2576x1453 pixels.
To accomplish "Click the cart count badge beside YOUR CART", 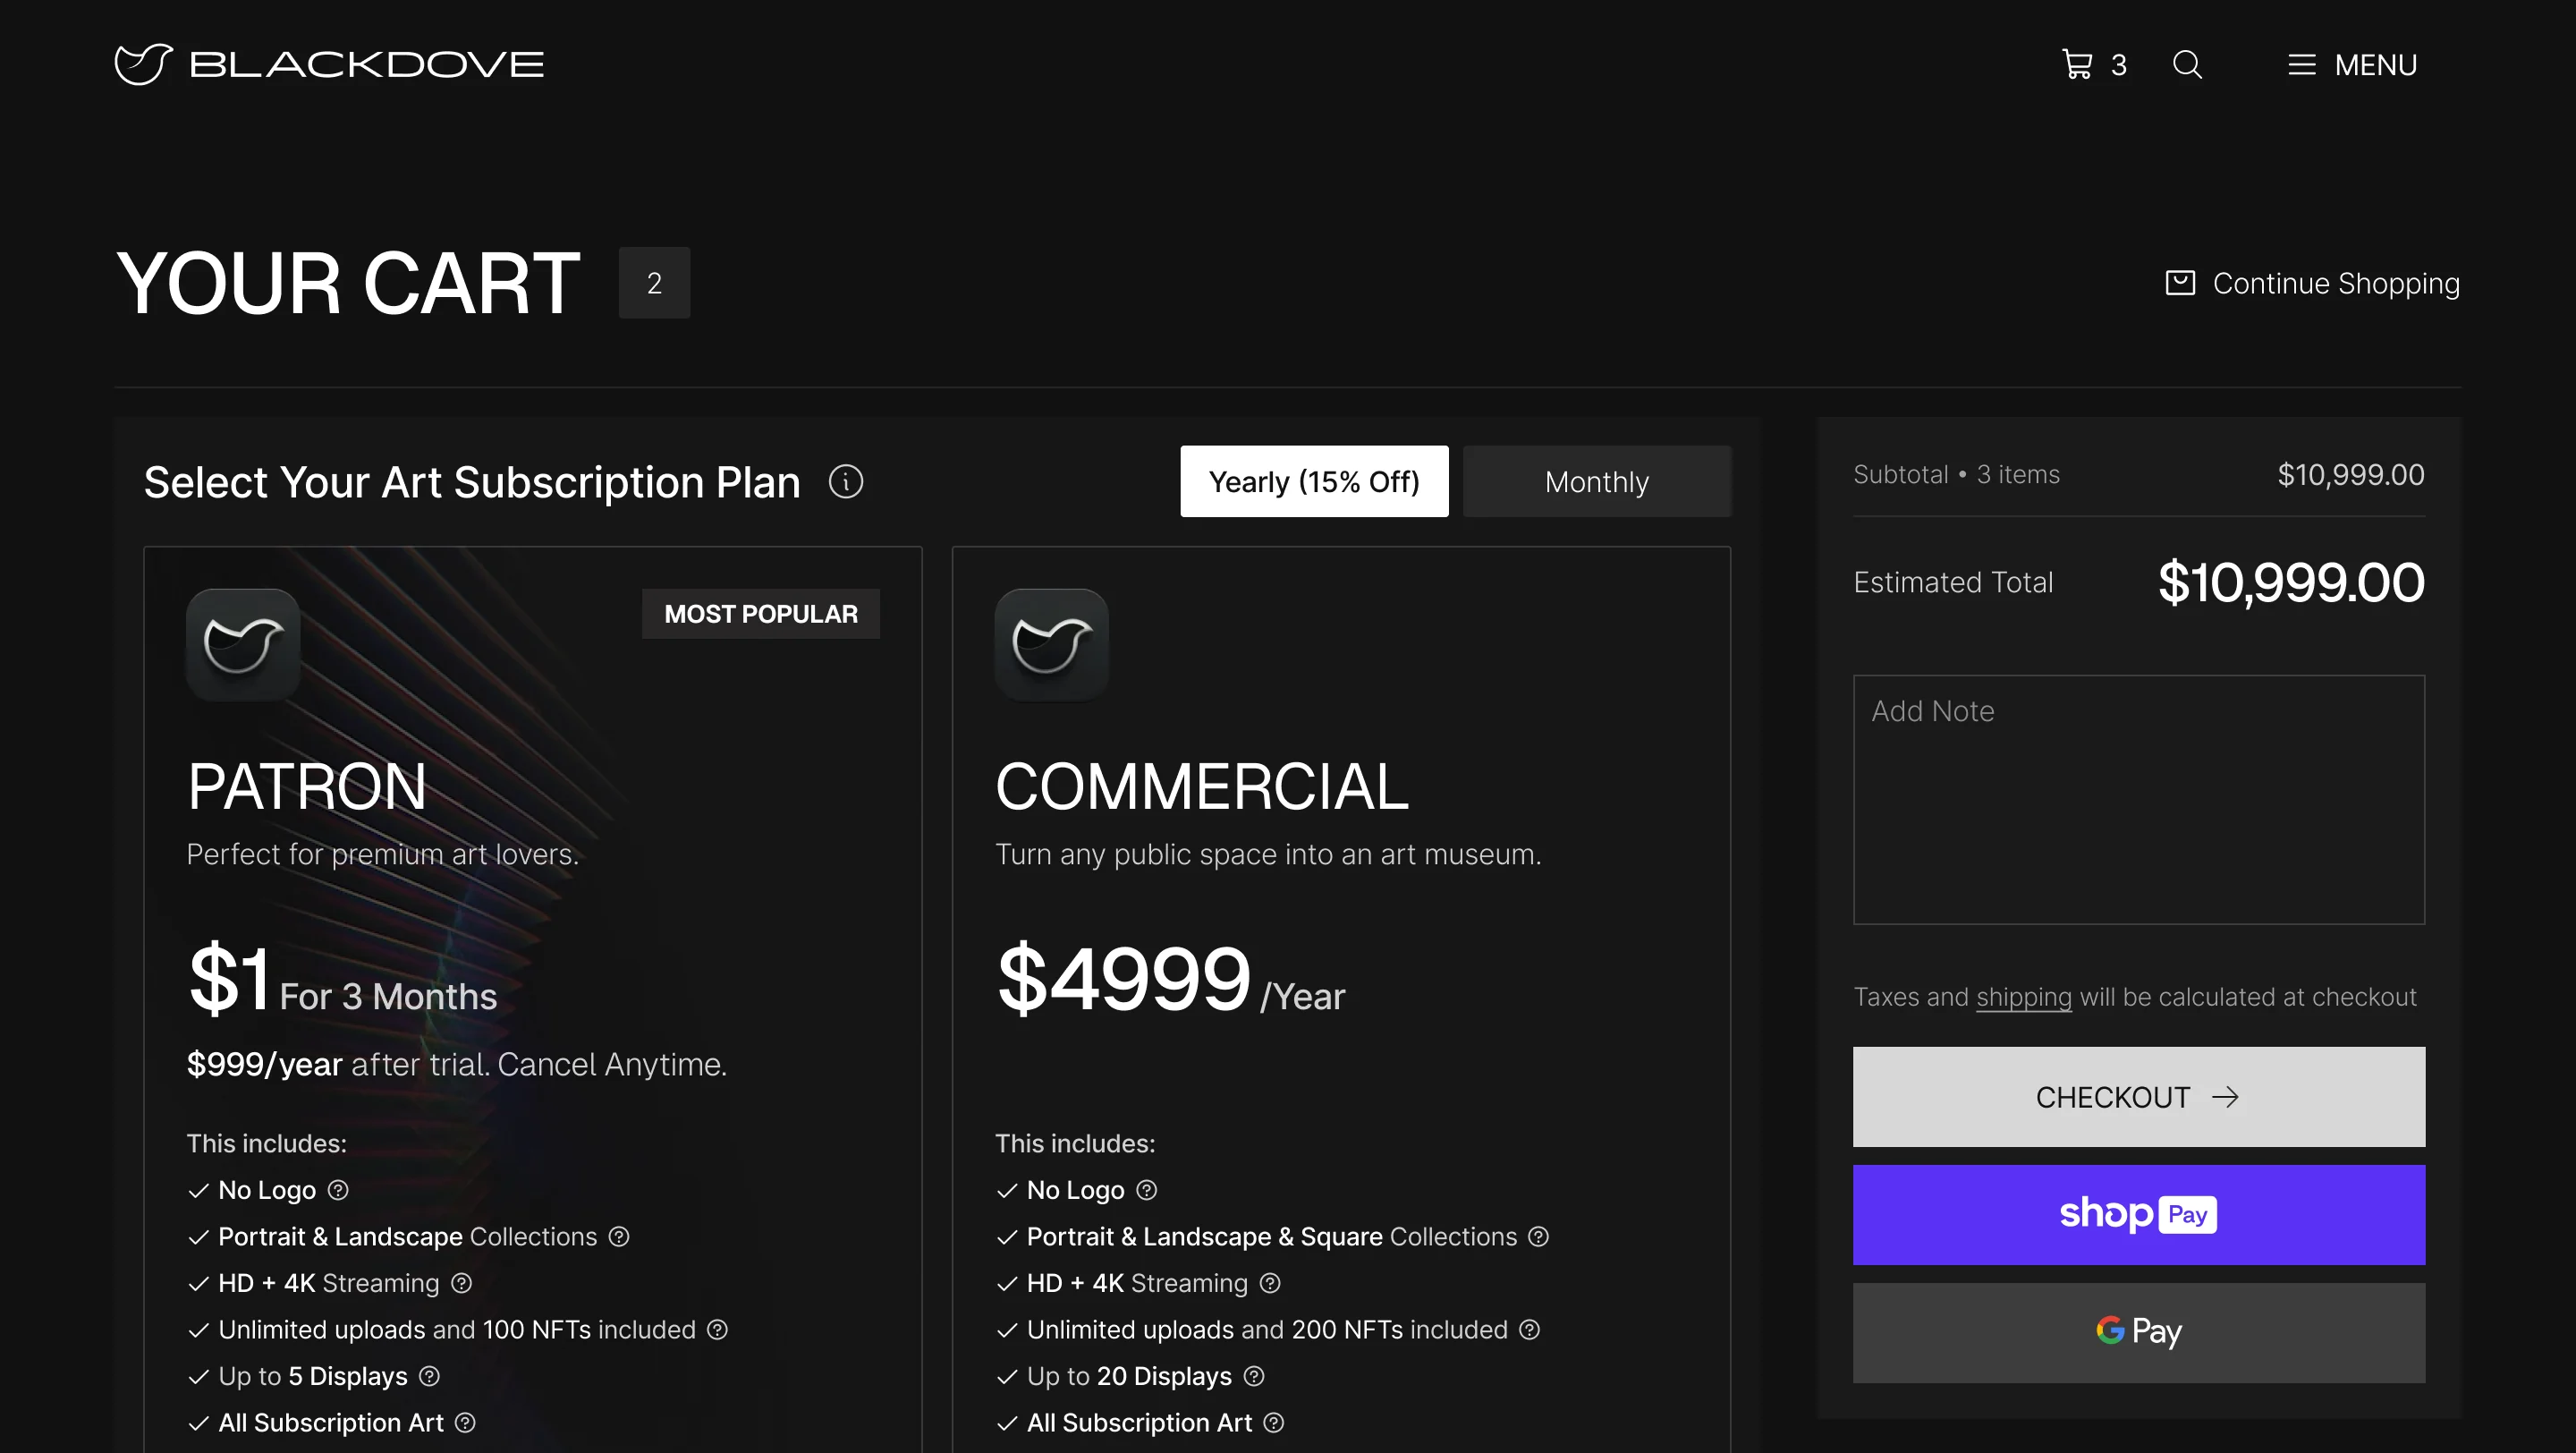I will click(654, 283).
